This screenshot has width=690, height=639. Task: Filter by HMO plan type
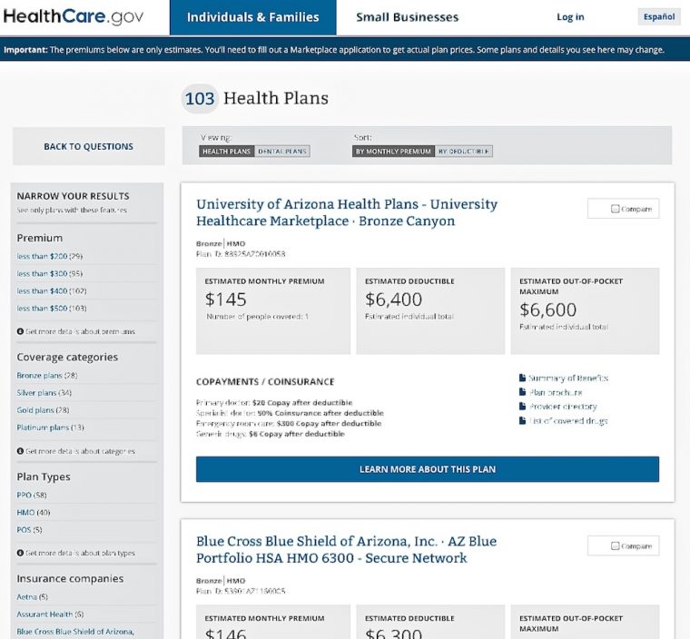click(34, 512)
